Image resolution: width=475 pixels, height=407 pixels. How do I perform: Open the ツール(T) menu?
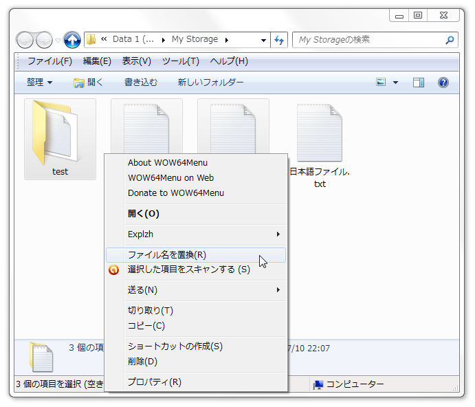click(x=181, y=61)
